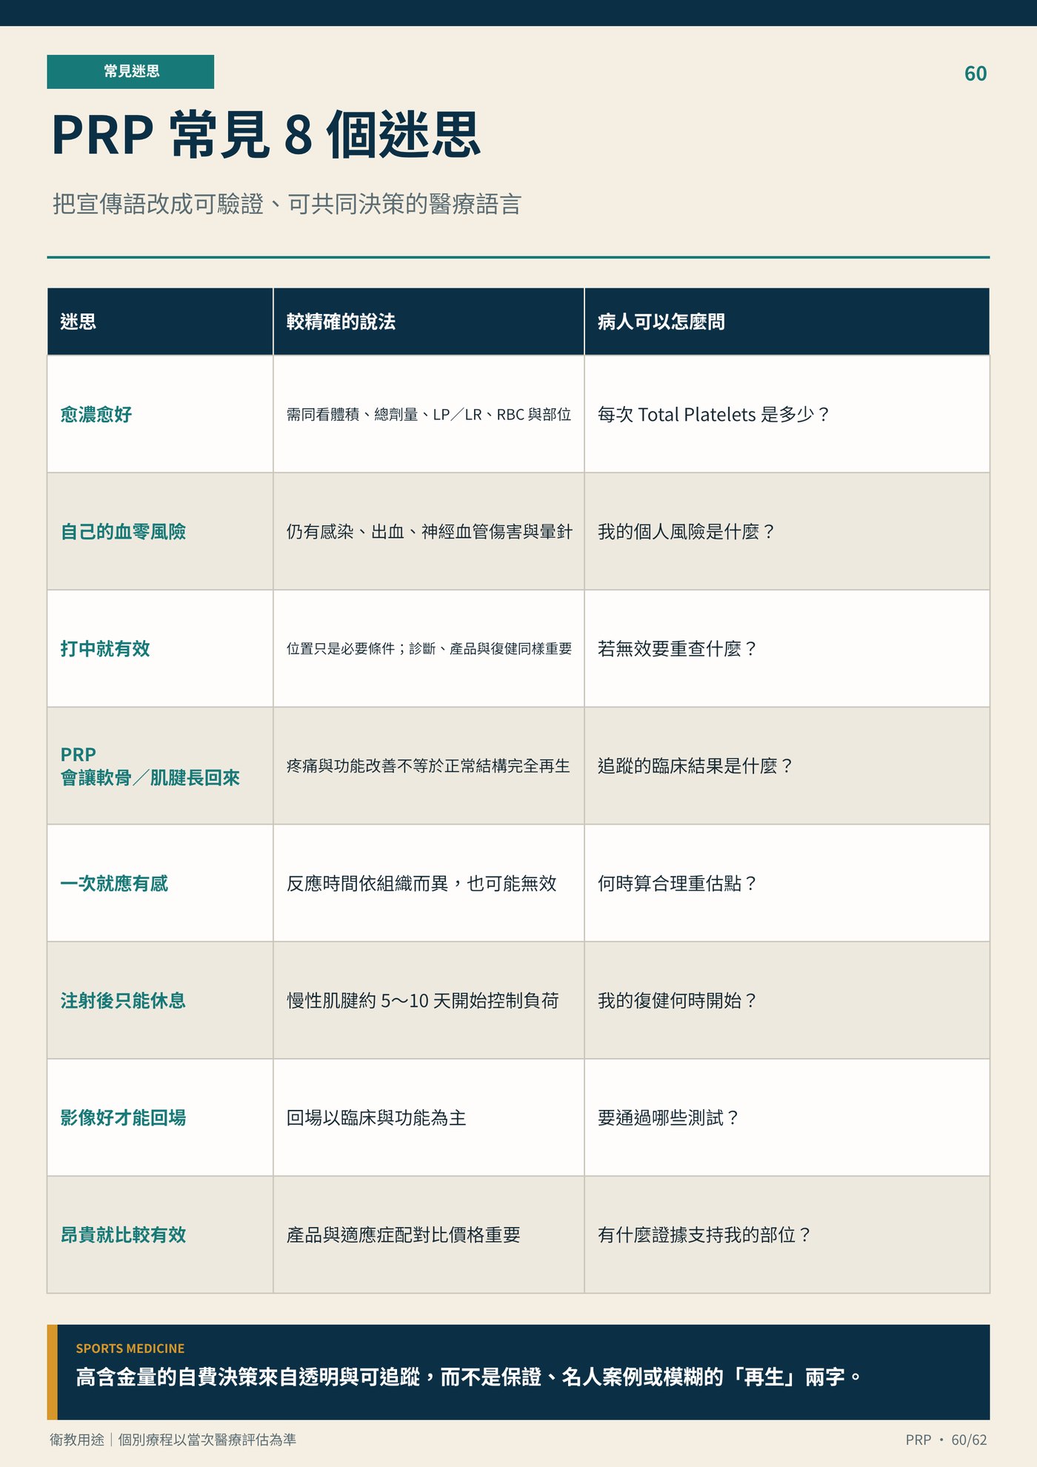
Task: Select the cell 產品與適應症配對比價格重要
Action: (x=429, y=1234)
